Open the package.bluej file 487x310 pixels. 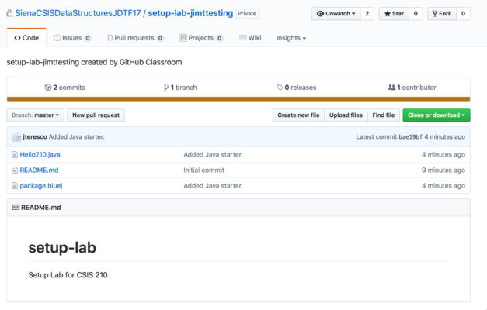pos(41,186)
